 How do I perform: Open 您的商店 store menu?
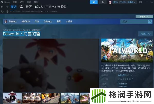click(13, 21)
